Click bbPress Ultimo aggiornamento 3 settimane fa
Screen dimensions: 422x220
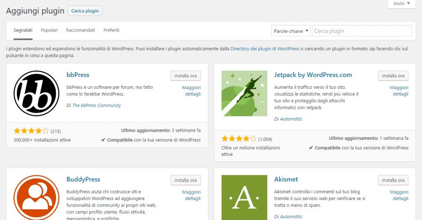pyautogui.click(x=161, y=130)
